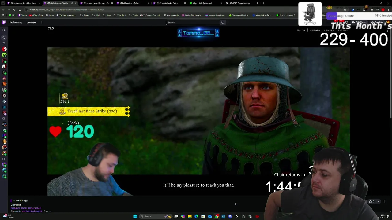Open the Windows Start menu
This screenshot has width=392, height=220.
click(135, 216)
